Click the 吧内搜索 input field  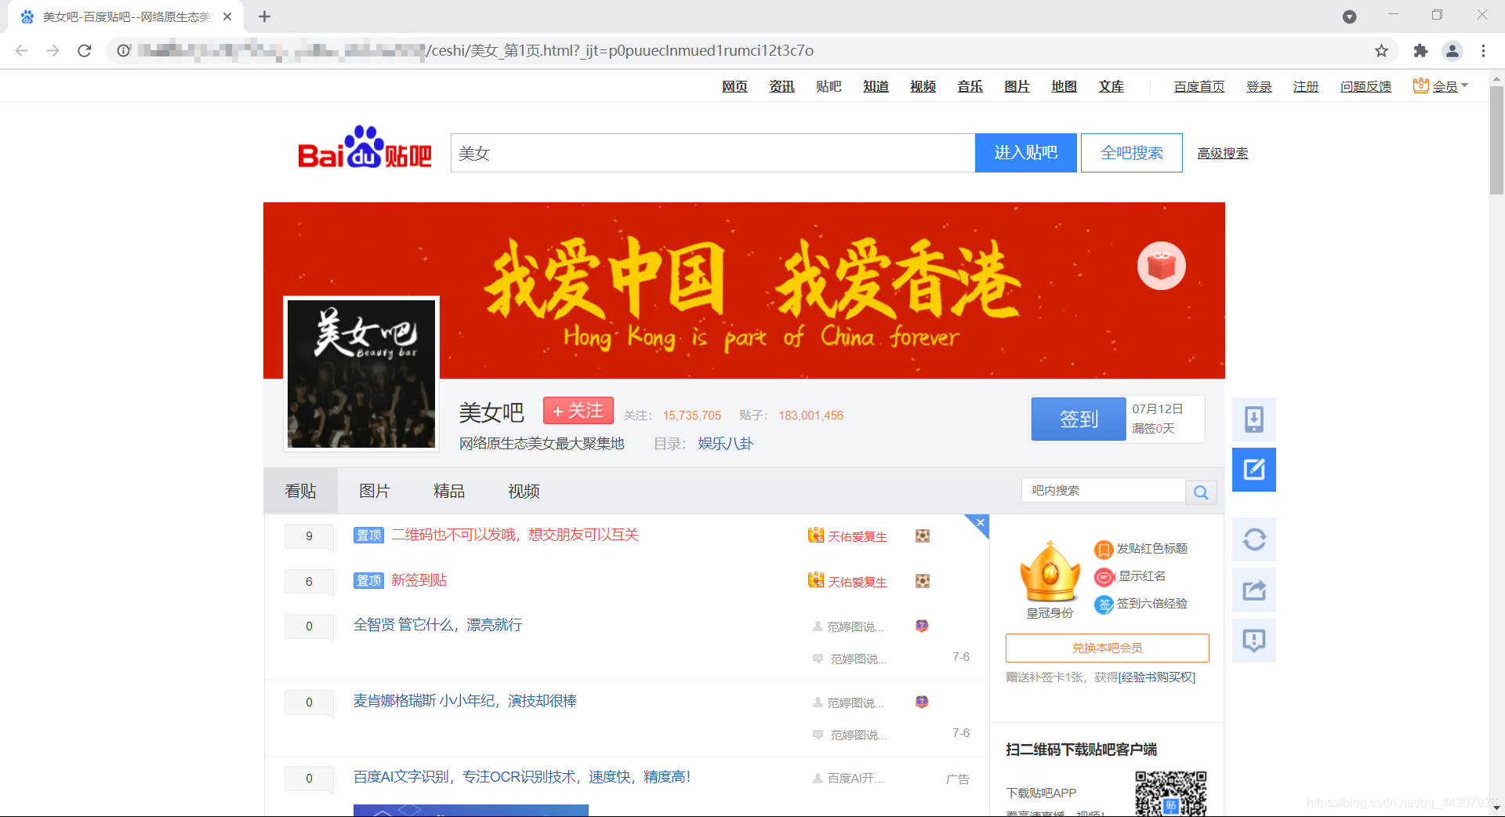(x=1103, y=491)
